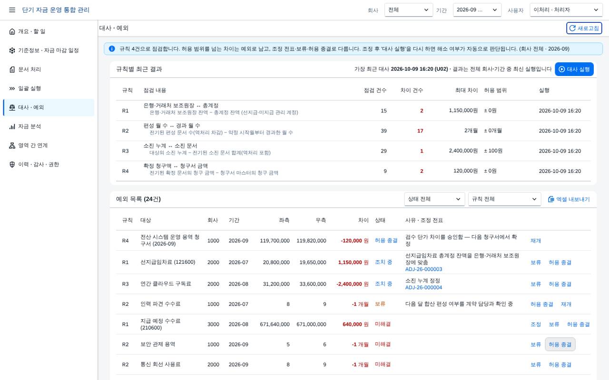Screen dimensions: 609x380
Task: Open 이력 · 감사 · 권한 menu item
Action: (49, 164)
